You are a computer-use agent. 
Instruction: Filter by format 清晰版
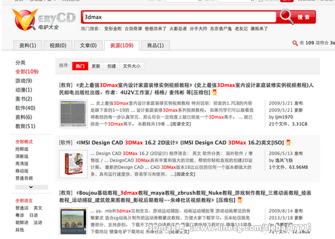click(22, 156)
